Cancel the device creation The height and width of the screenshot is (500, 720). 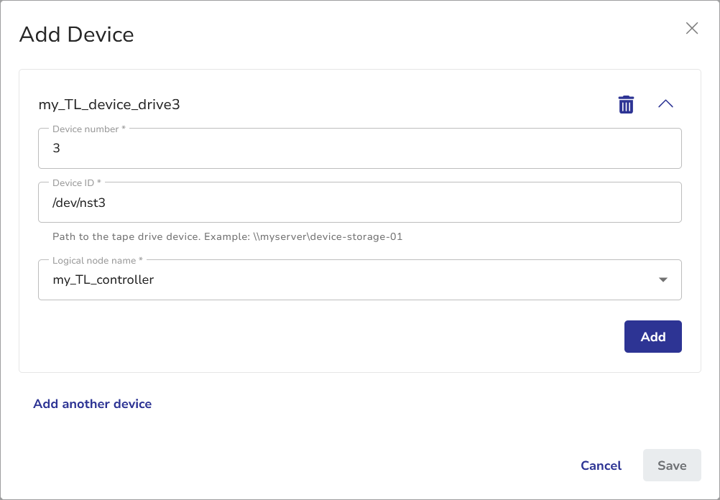(x=601, y=466)
